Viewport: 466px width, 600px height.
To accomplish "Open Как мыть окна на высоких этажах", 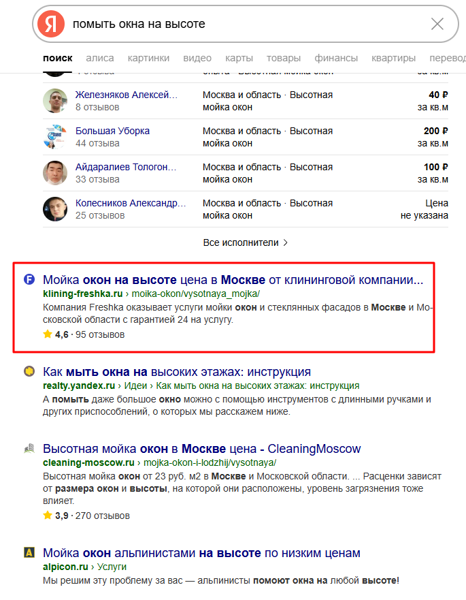I will [177, 372].
